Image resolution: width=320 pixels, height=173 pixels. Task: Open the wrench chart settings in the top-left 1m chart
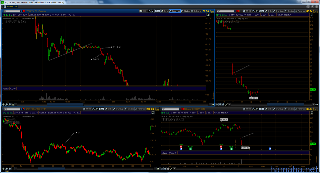click(153, 11)
